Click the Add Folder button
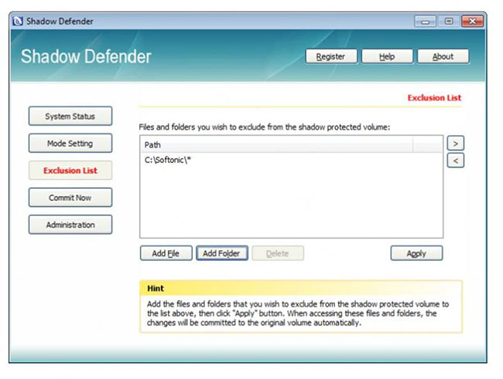This screenshot has height=379, width=503. point(222,253)
